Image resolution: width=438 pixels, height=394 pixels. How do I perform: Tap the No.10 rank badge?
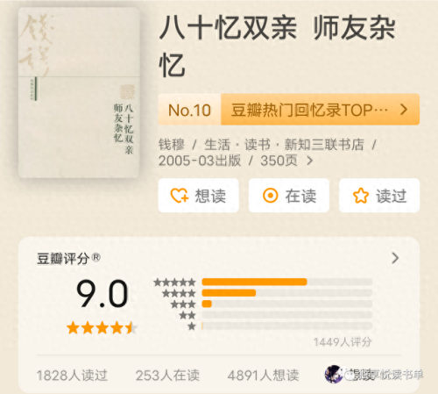[189, 110]
